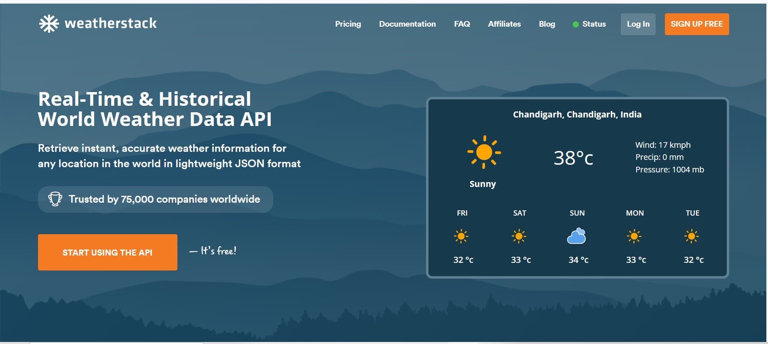Screen dimensions: 768x344
Task: Click the SAT day label
Action: [x=520, y=213]
